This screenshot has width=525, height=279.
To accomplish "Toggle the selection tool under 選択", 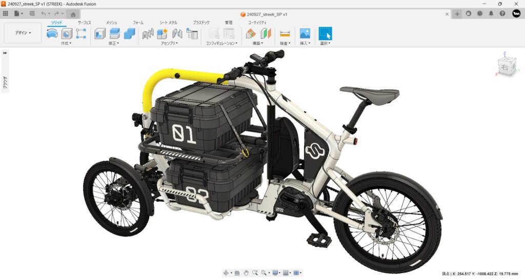I will coord(325,33).
